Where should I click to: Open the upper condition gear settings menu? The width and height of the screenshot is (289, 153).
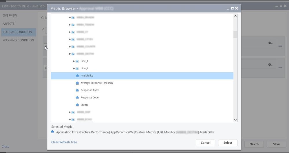270,43
